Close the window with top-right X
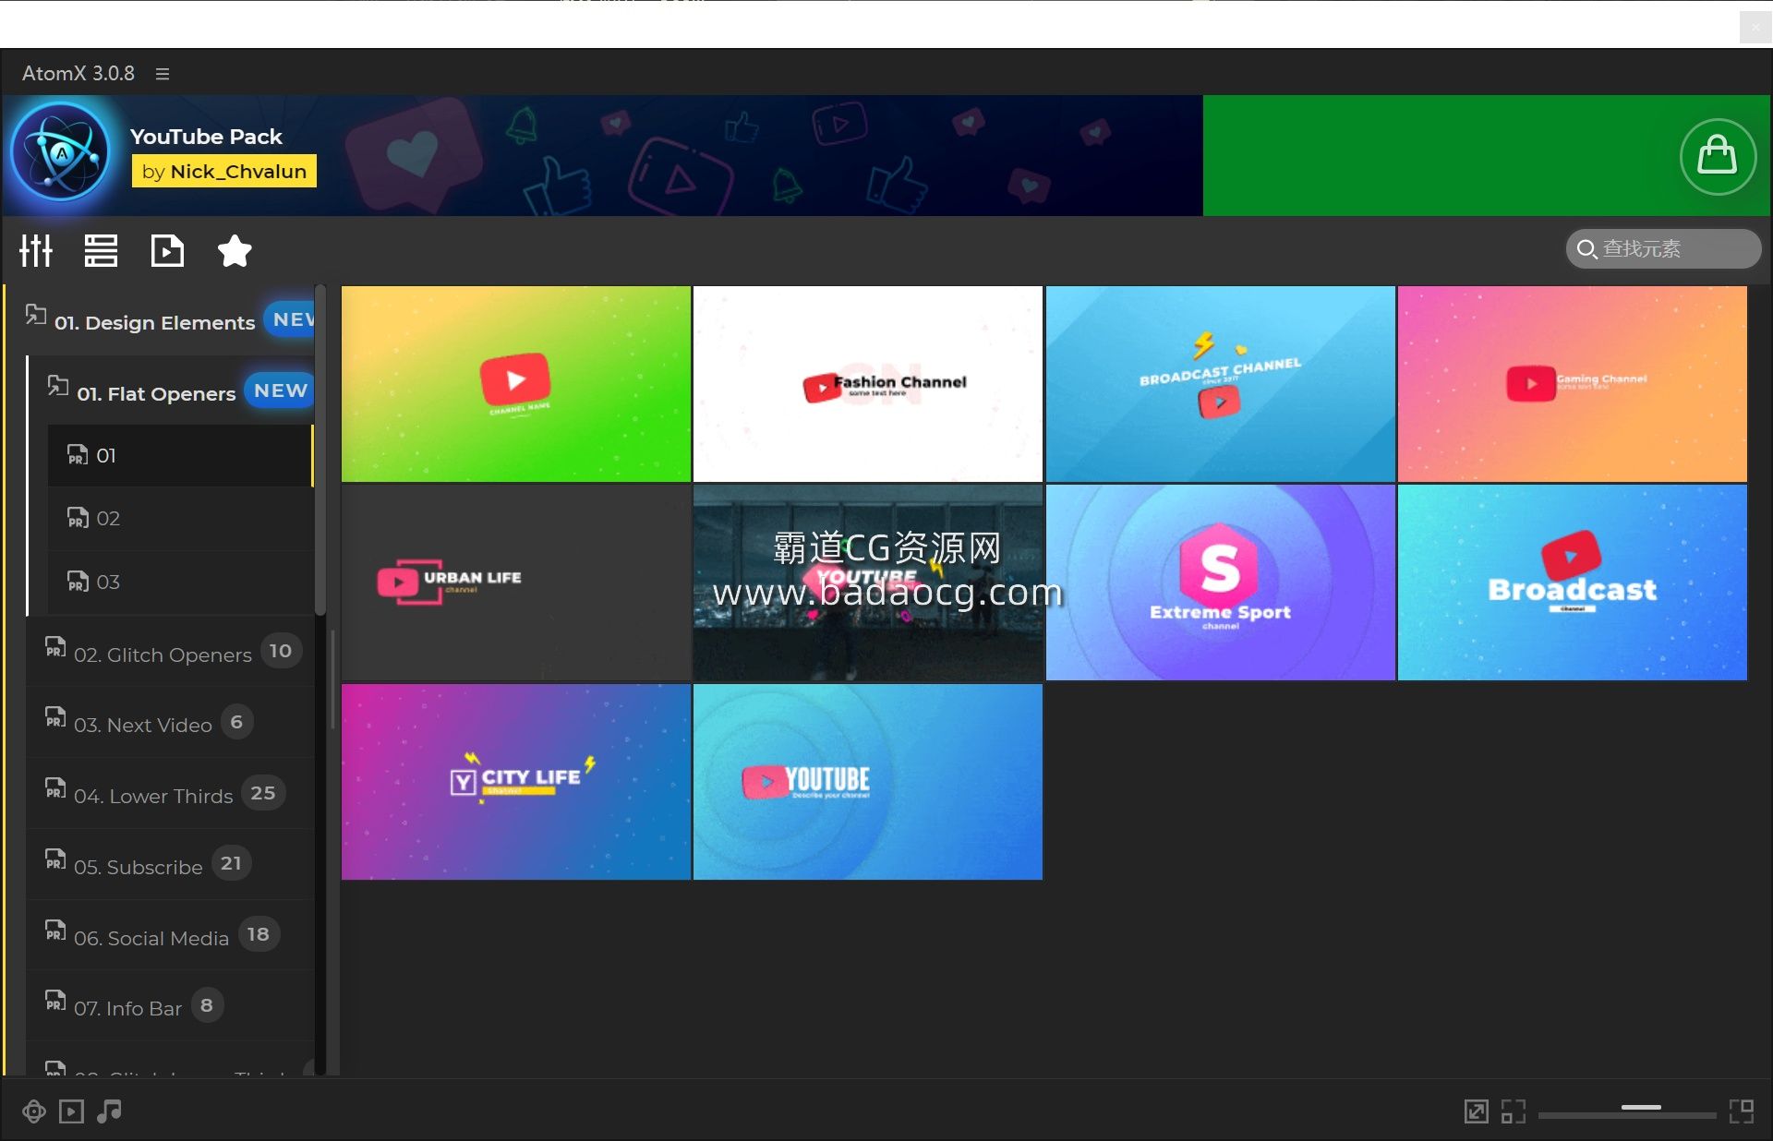The width and height of the screenshot is (1773, 1141). (1755, 28)
